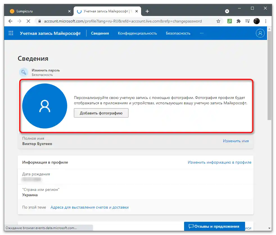Screen dimensions: 276x235
Task: Click the Отзывы и предложения button
Action: [x=214, y=226]
